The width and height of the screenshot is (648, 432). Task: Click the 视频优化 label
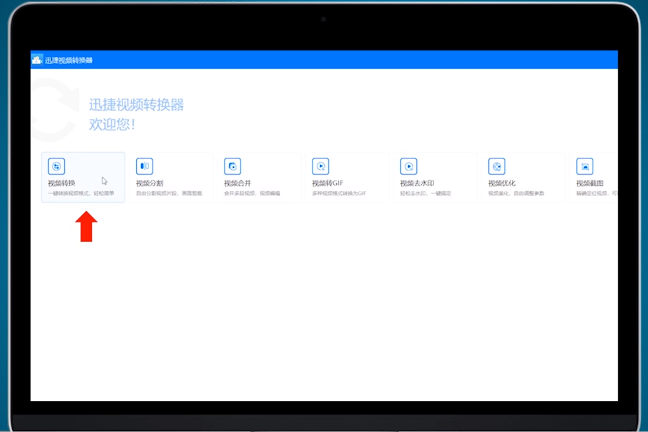(502, 183)
